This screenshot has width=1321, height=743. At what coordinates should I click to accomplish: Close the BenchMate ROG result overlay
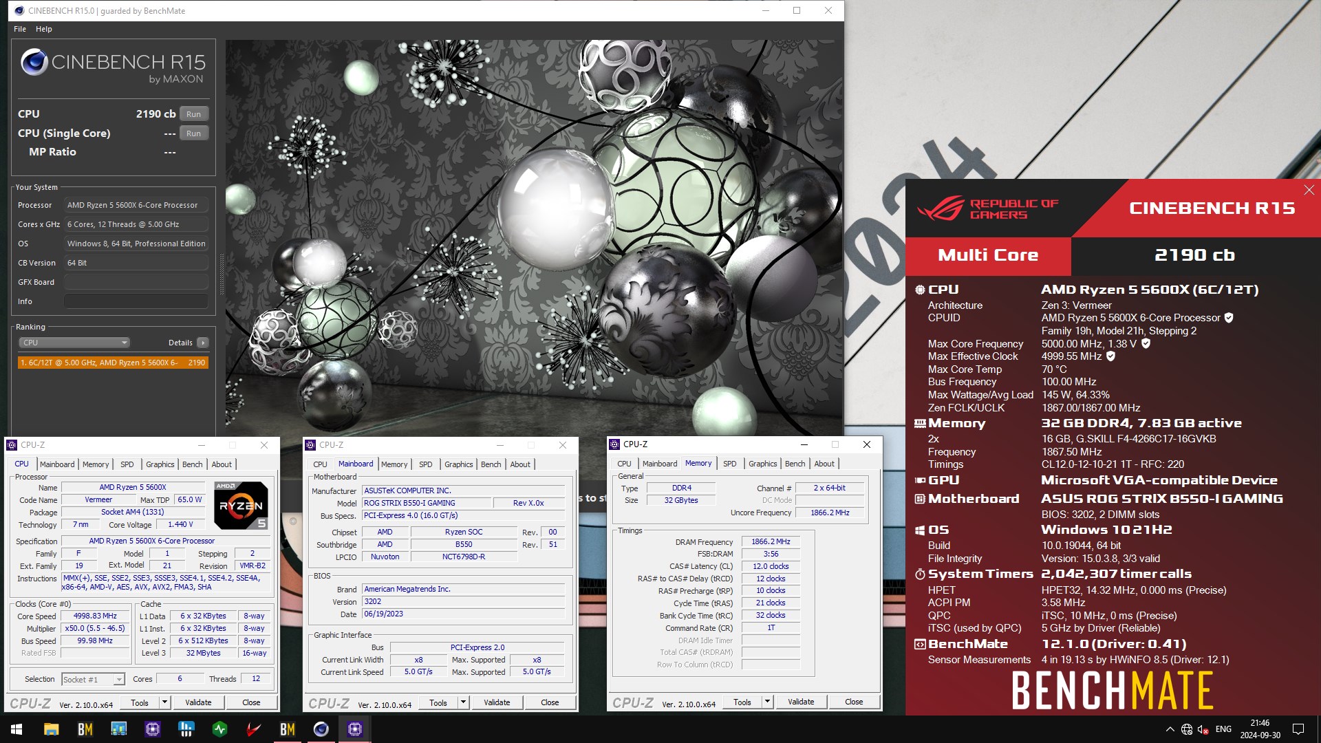tap(1309, 190)
